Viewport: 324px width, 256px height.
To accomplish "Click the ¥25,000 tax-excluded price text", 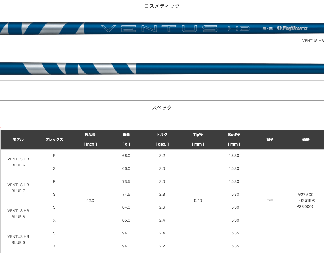I will point(304,207).
